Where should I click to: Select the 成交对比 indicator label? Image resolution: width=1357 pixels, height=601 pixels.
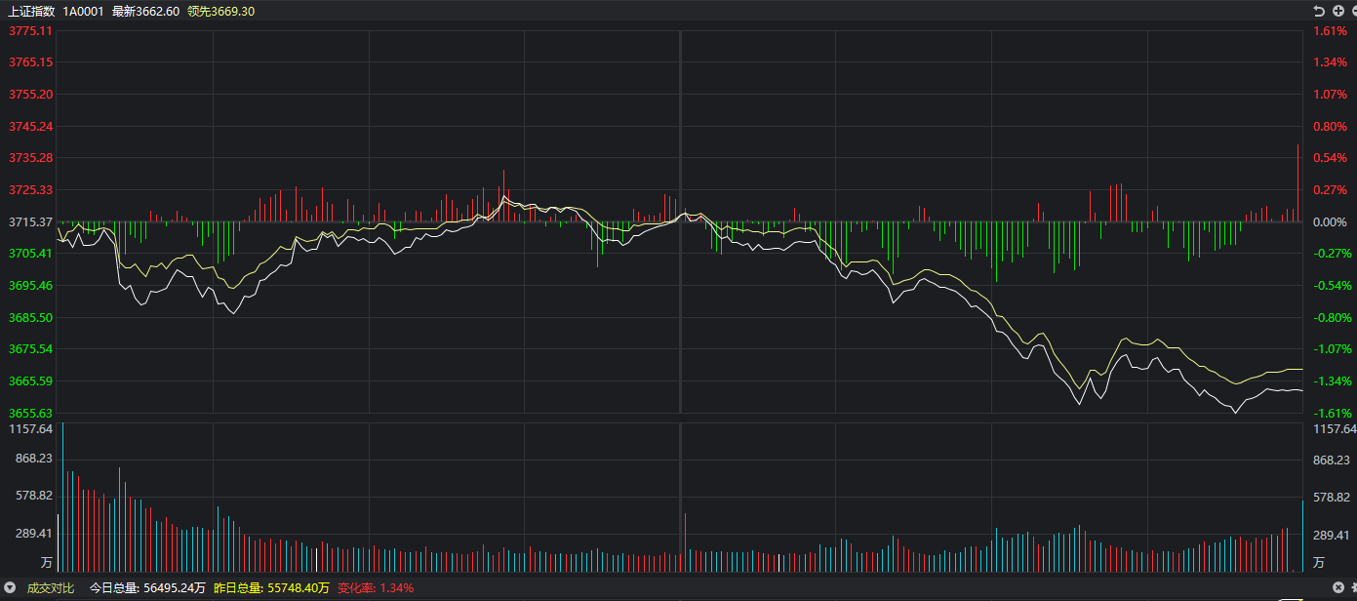click(50, 587)
